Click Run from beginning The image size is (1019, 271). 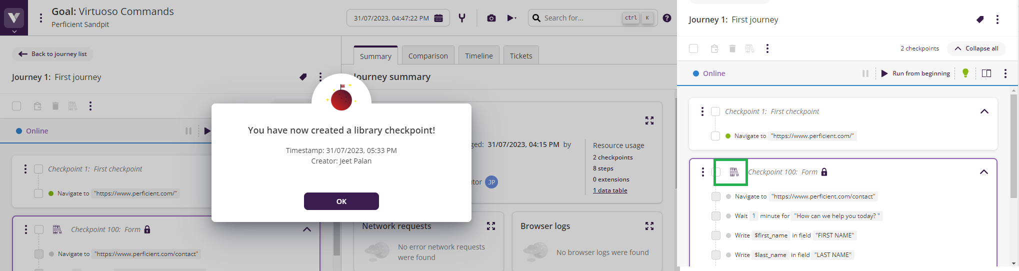pyautogui.click(x=915, y=73)
